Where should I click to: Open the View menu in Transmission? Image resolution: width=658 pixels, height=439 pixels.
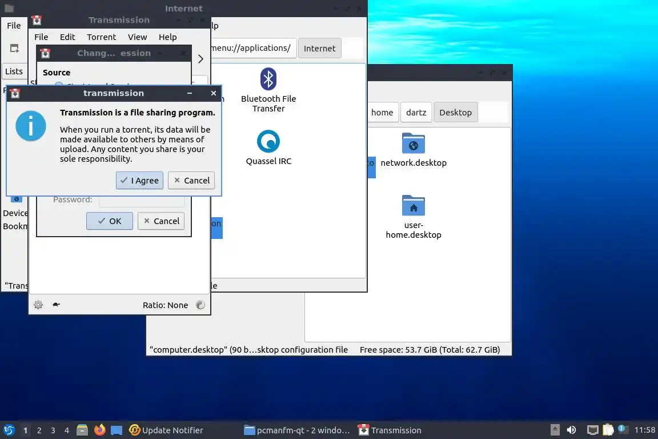[x=137, y=37]
